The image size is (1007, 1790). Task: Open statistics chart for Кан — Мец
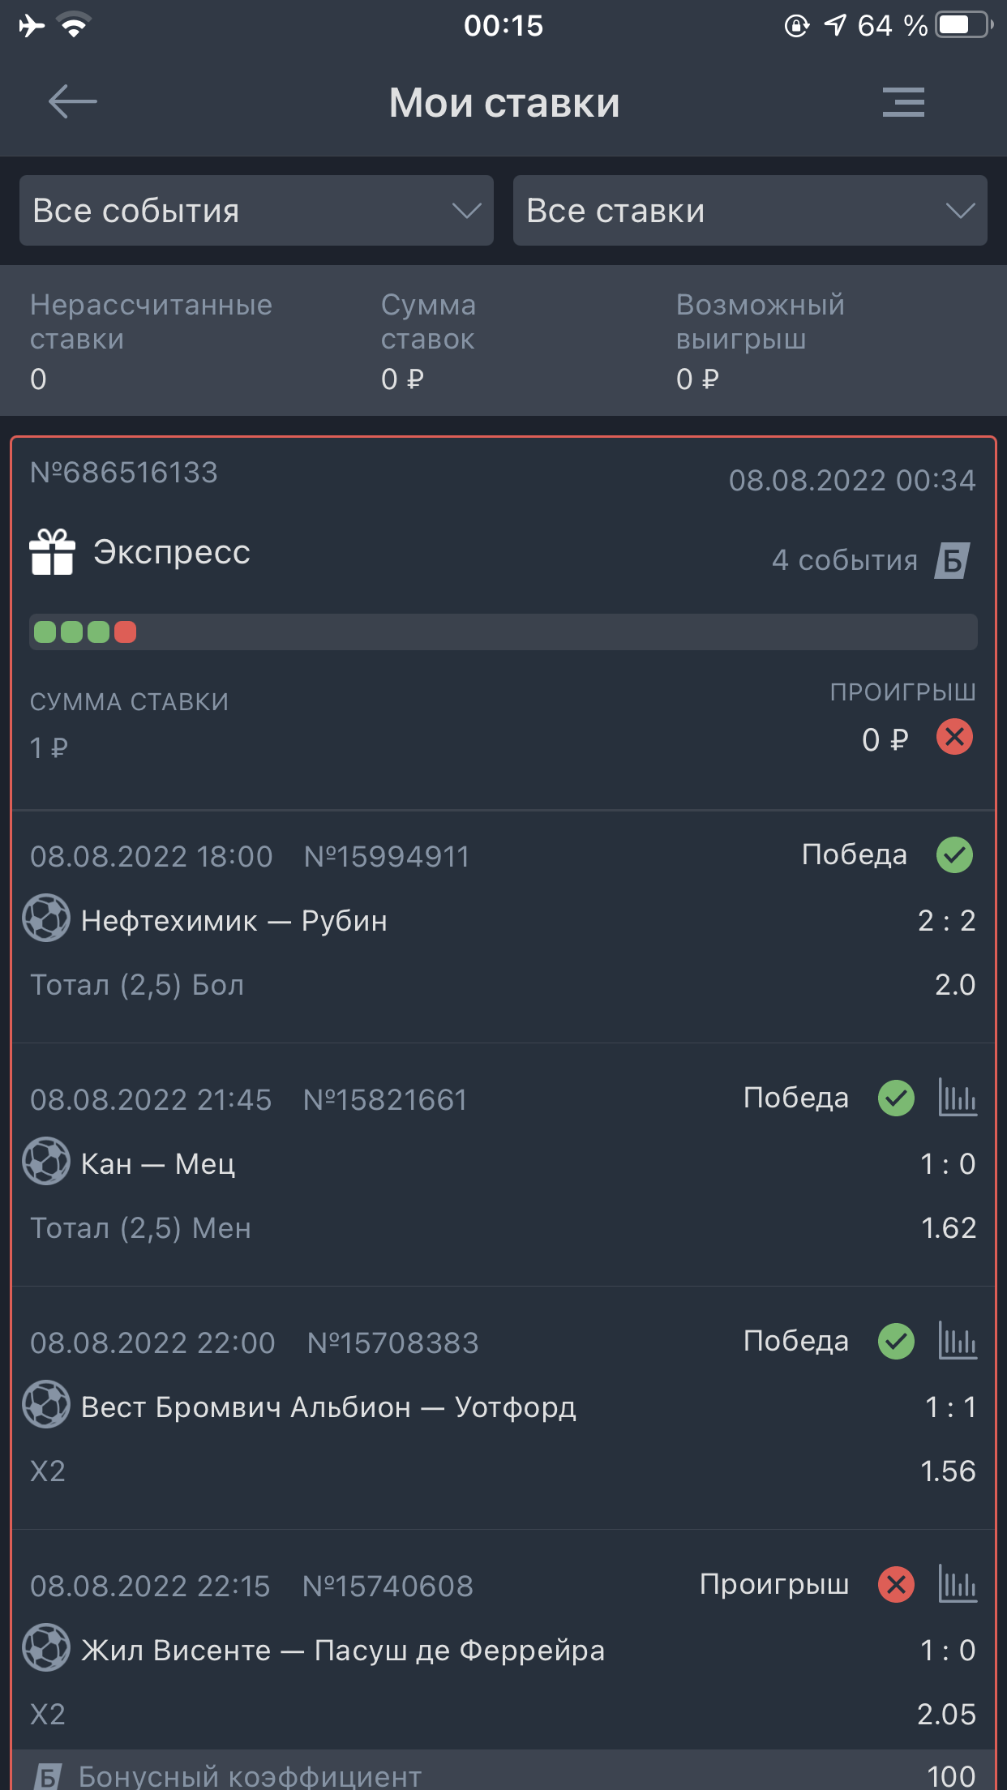(958, 1098)
